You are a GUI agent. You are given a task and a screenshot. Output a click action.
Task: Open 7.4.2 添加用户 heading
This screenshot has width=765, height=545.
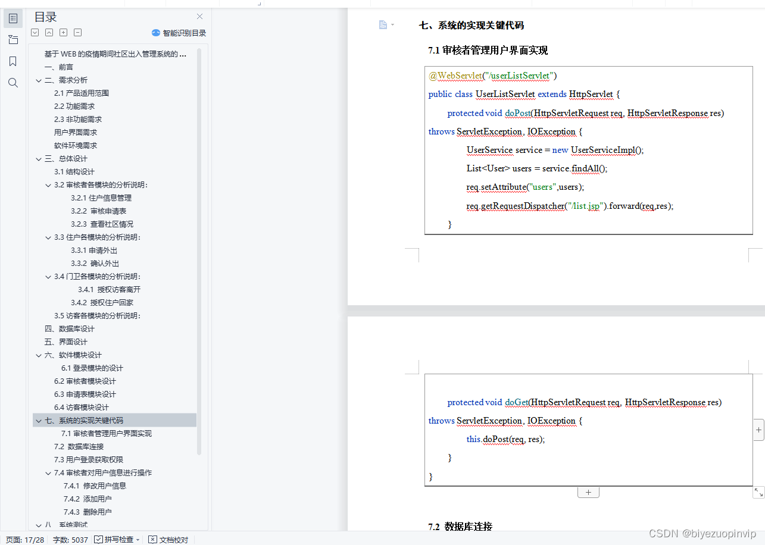point(88,499)
